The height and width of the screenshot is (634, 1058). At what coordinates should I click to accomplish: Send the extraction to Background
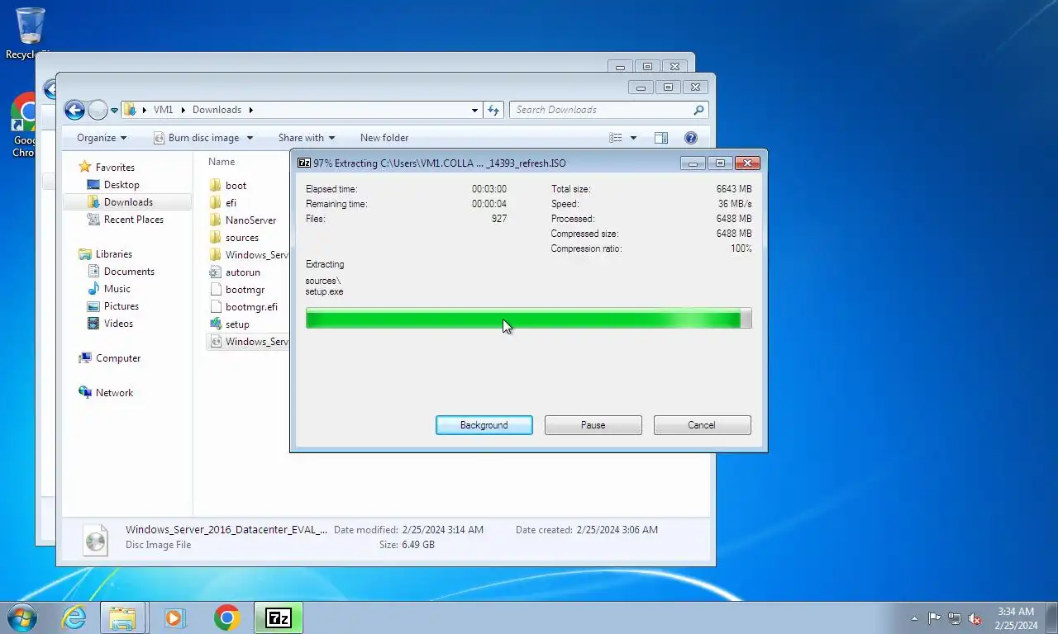[484, 425]
